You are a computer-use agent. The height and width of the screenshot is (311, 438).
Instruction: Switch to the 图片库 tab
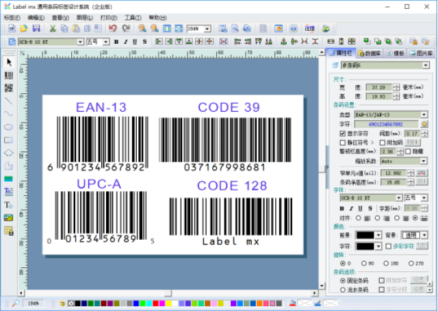[422, 53]
